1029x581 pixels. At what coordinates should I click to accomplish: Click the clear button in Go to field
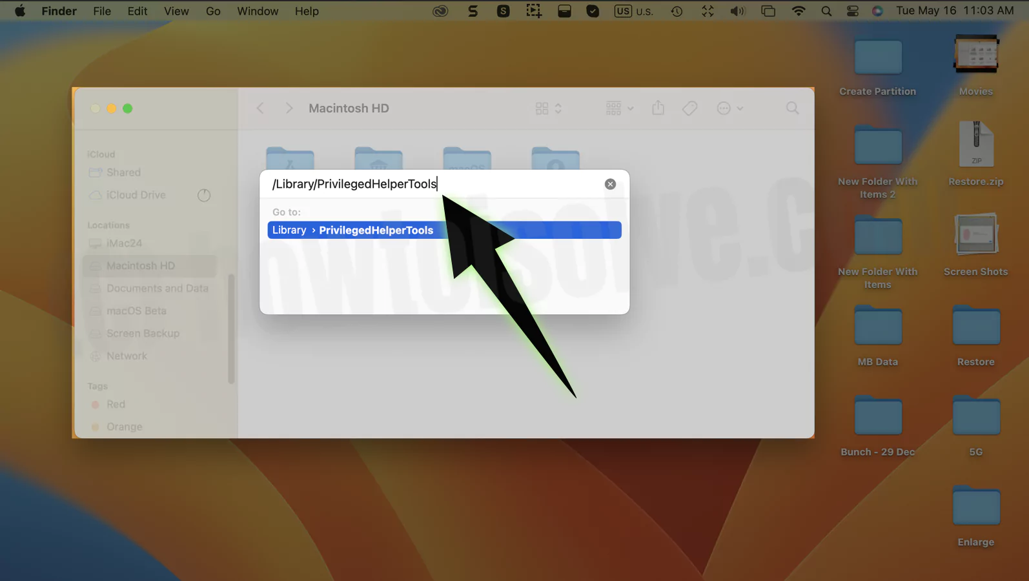click(610, 184)
